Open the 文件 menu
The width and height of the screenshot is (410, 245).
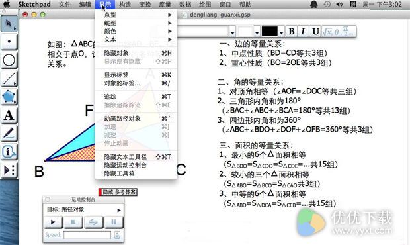pyautogui.click(x=65, y=4)
